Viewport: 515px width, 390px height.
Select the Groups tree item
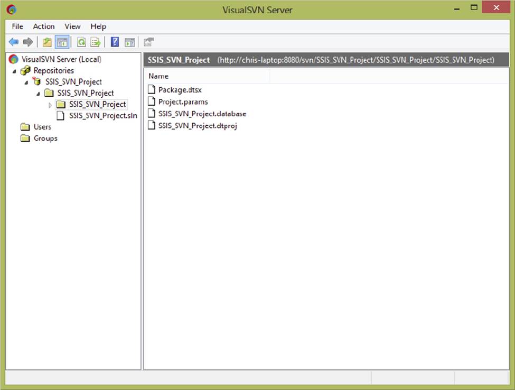click(45, 138)
